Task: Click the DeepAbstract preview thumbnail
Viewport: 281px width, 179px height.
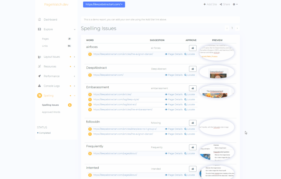Action: click(217, 72)
